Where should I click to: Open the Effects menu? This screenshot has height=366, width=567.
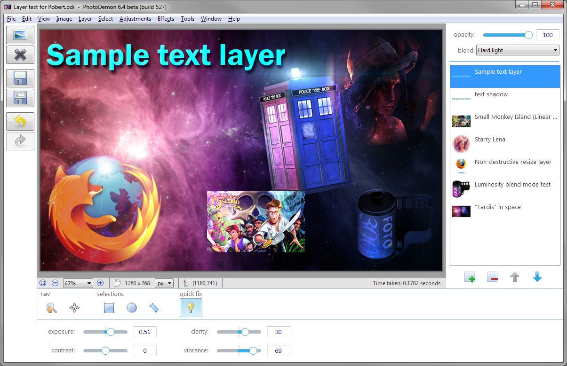point(166,19)
